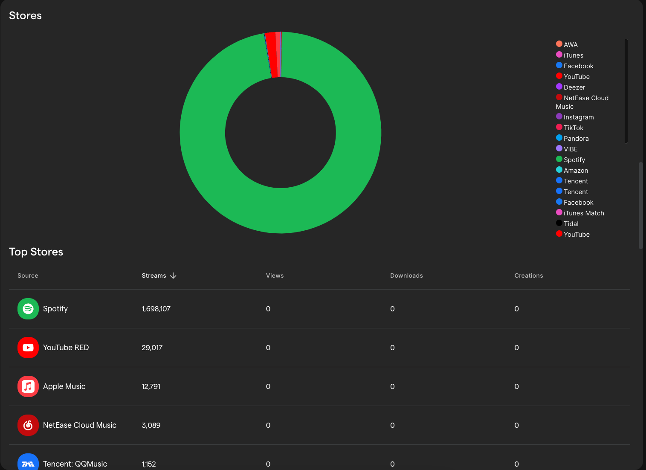Click the Views value in the Spotify row

click(x=268, y=309)
